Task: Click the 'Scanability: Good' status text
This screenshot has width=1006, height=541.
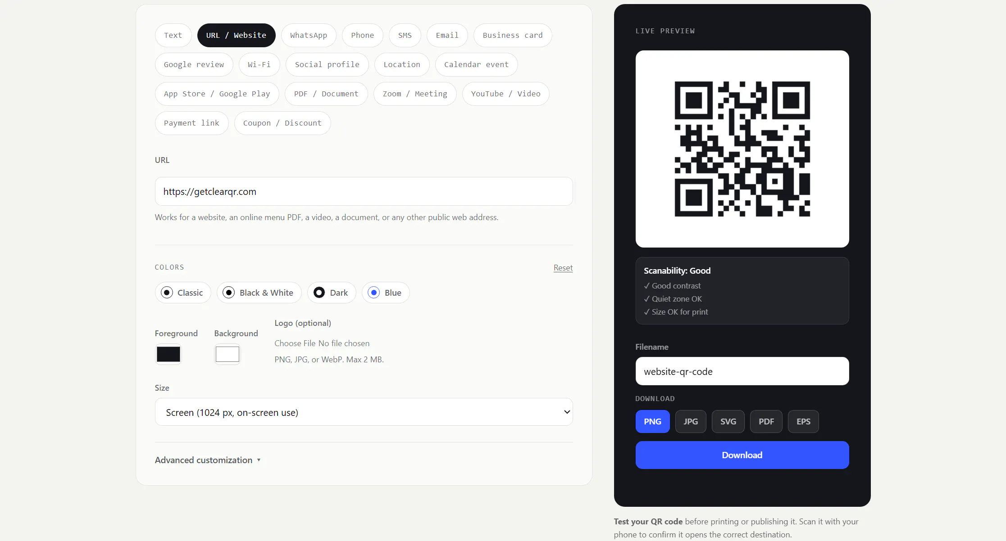Action: click(x=677, y=270)
